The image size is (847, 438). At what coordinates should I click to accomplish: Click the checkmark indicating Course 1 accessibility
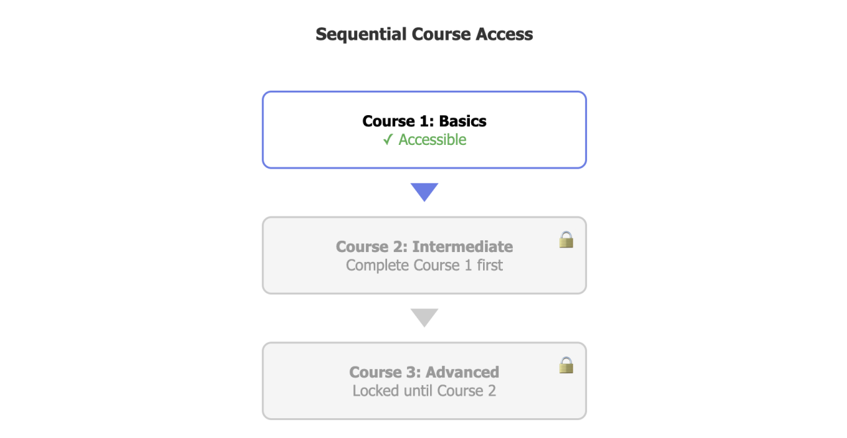(388, 140)
